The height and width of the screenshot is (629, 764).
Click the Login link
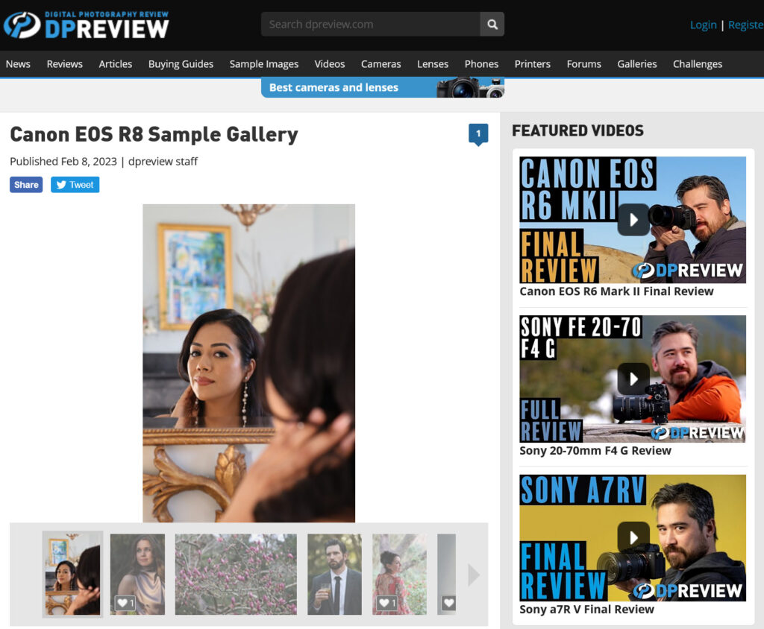[703, 25]
